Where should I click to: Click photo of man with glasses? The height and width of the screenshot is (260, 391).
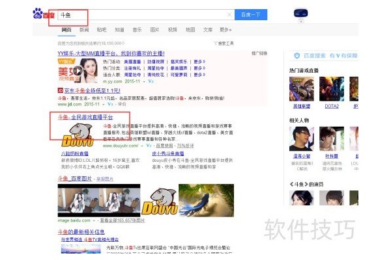coord(302,138)
